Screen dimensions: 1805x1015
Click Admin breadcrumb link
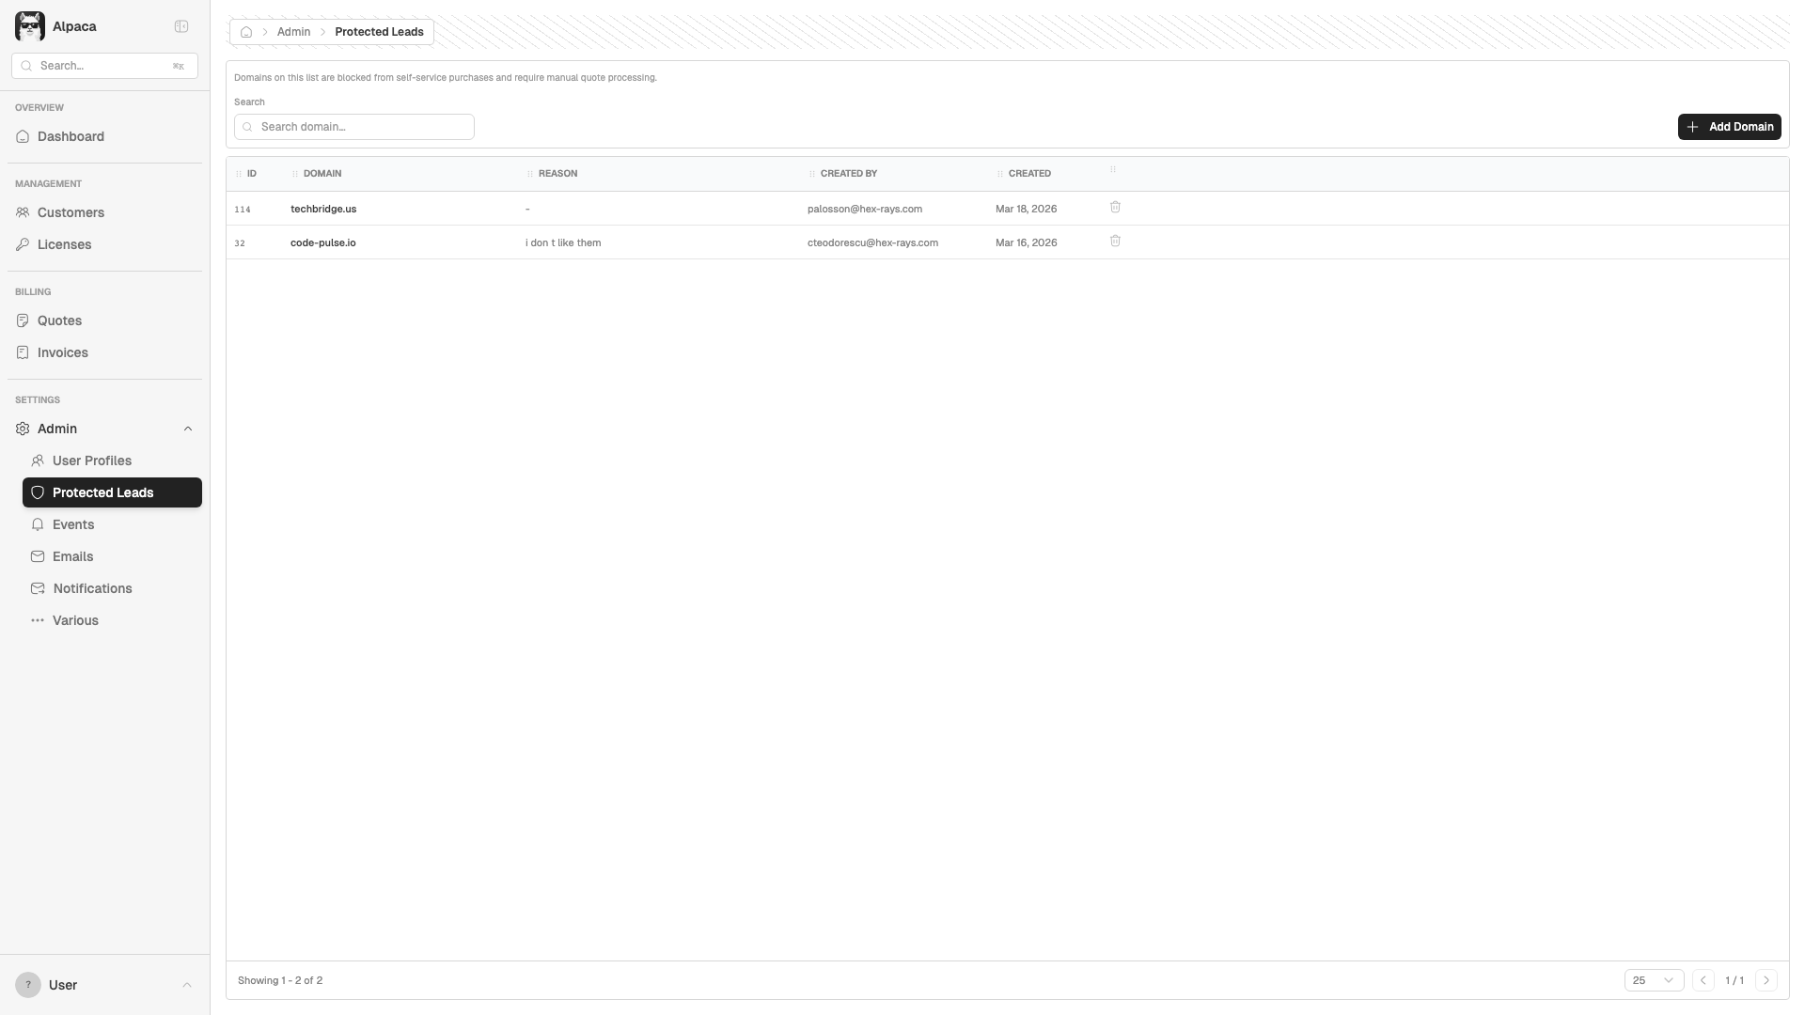point(293,32)
